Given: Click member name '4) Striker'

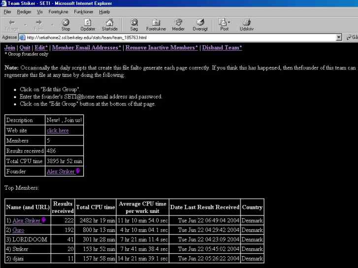Looking at the screenshot, I should [17, 249].
